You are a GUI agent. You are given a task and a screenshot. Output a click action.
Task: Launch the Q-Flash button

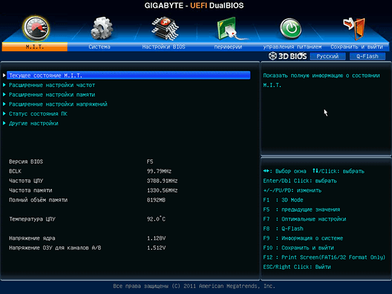pyautogui.click(x=367, y=56)
